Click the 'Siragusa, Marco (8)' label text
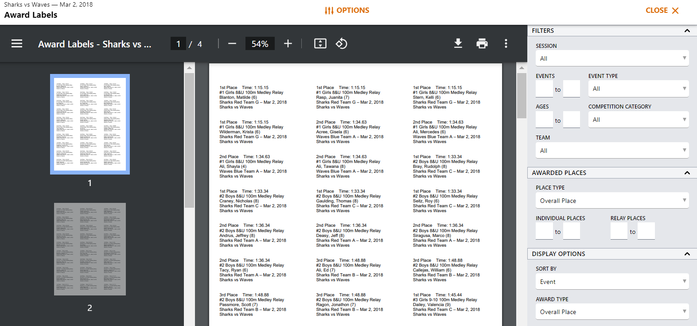 coord(432,236)
